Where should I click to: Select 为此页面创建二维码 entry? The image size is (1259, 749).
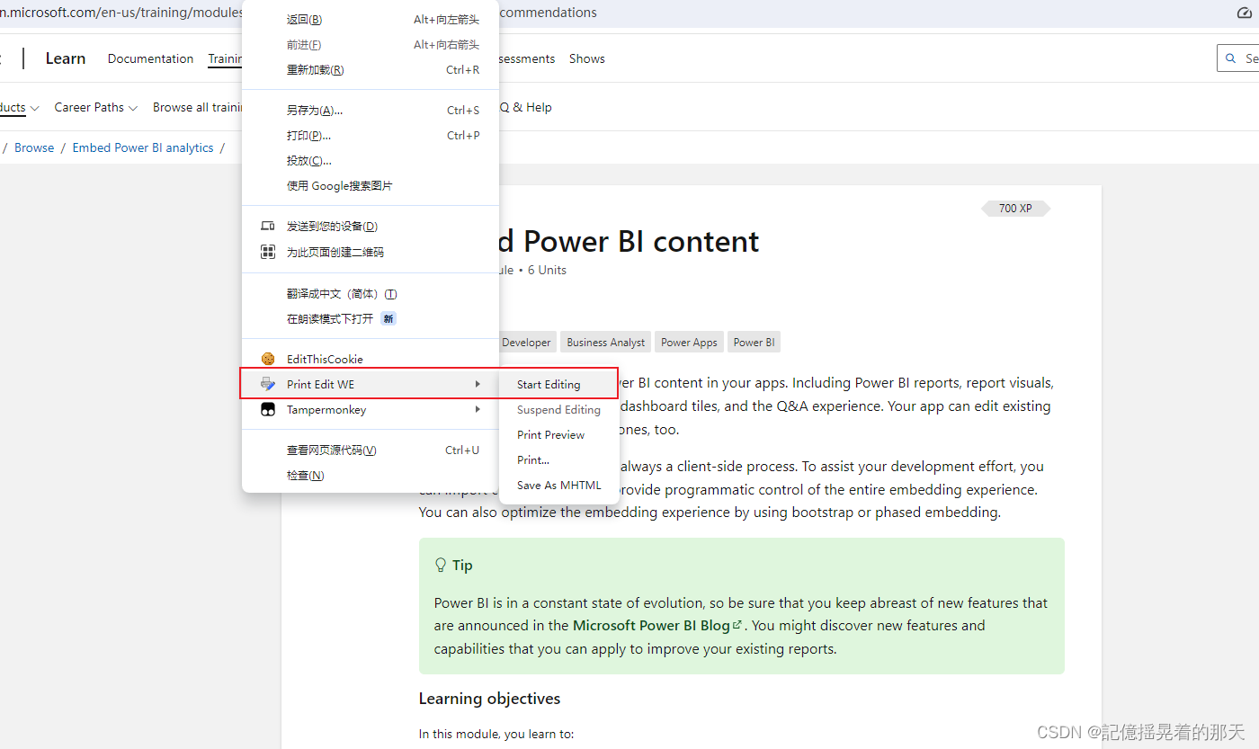[x=371, y=252]
